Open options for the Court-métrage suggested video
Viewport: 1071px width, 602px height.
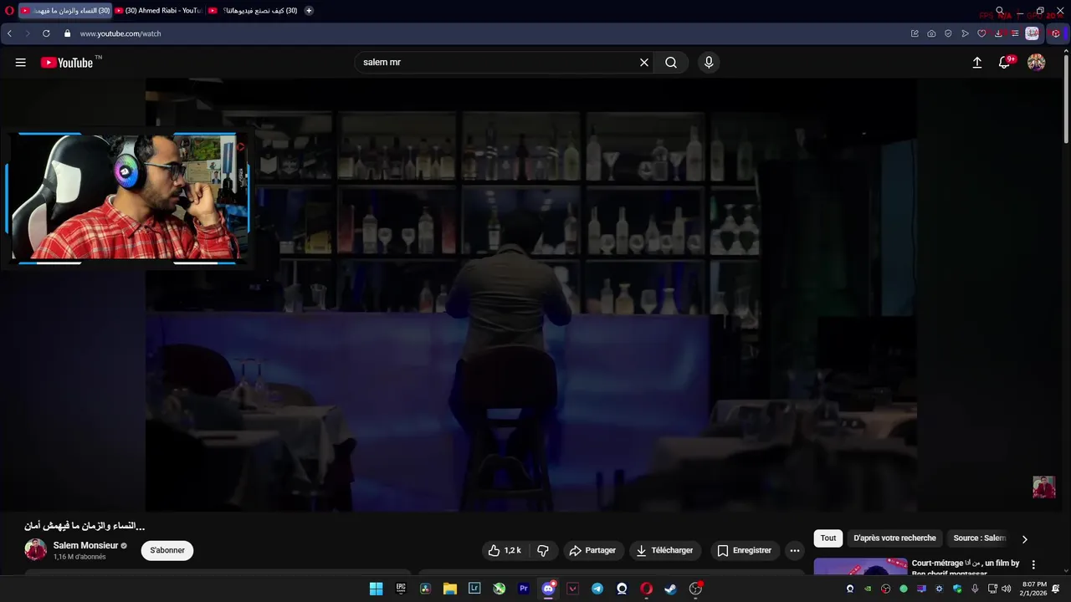pyautogui.click(x=1033, y=564)
